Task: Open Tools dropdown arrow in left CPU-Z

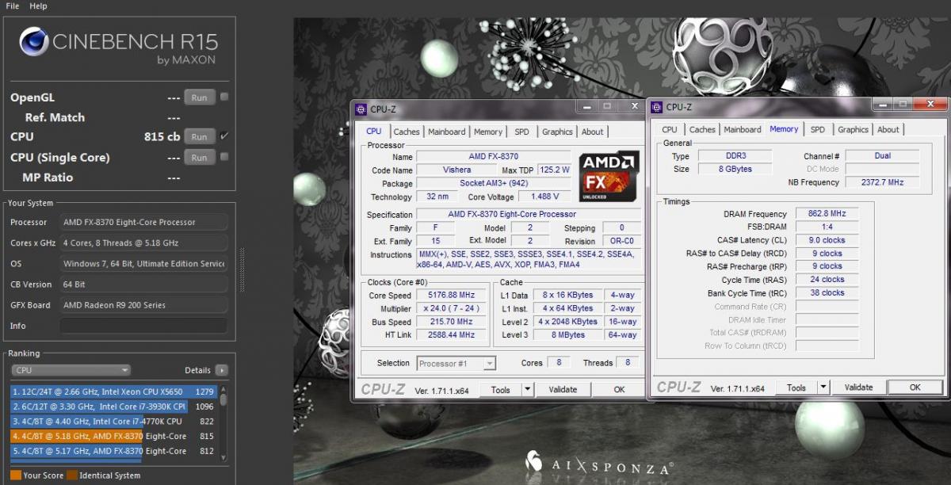Action: click(x=528, y=389)
